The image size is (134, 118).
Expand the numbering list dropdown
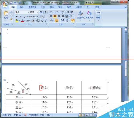(x=59, y=12)
